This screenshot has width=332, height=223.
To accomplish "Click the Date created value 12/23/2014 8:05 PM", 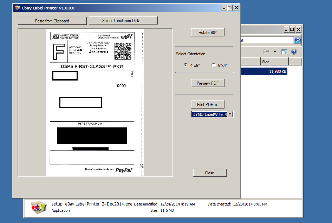I will click(250, 204).
